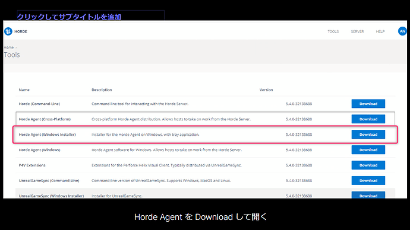The image size is (410, 230).
Task: Click version number in P4V Extensions row
Action: pos(299,165)
